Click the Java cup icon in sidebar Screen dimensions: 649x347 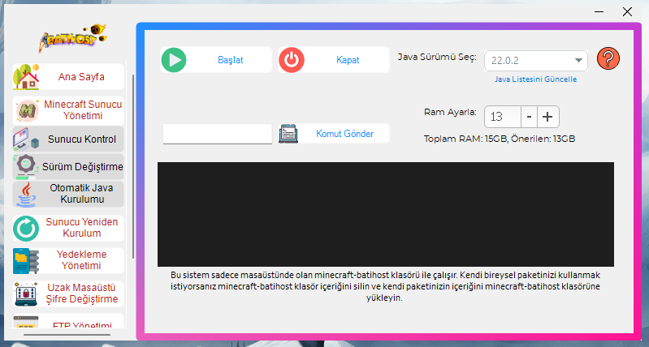tap(26, 195)
